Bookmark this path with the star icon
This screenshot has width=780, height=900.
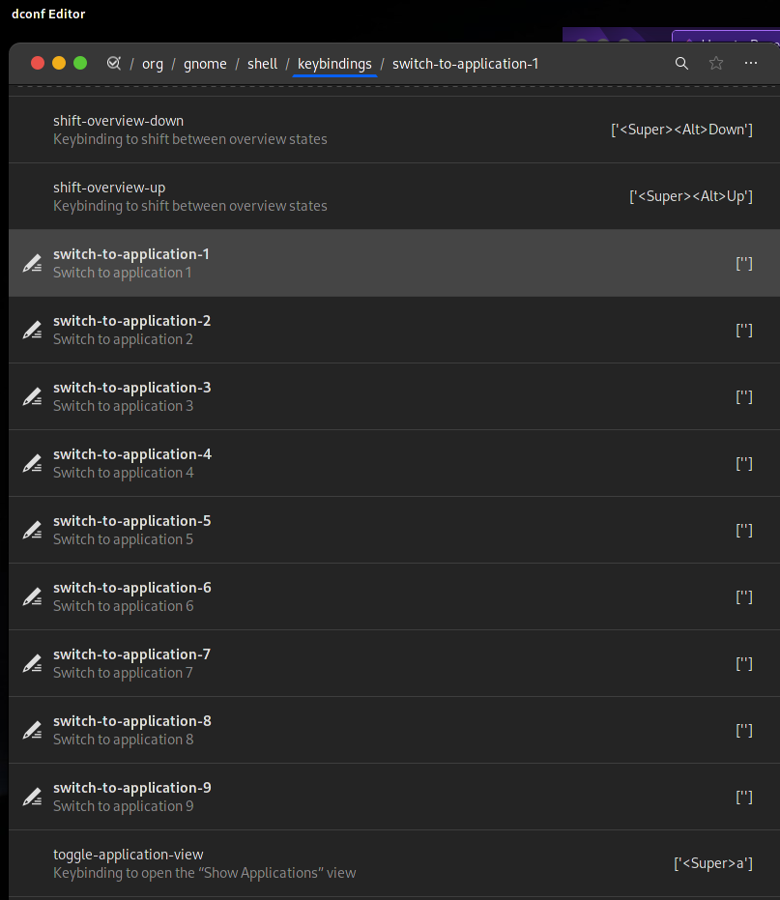715,63
